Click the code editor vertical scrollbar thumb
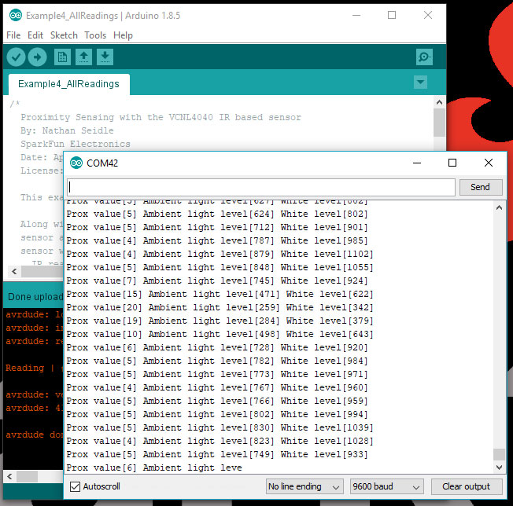This screenshot has height=506, width=513. [439, 123]
